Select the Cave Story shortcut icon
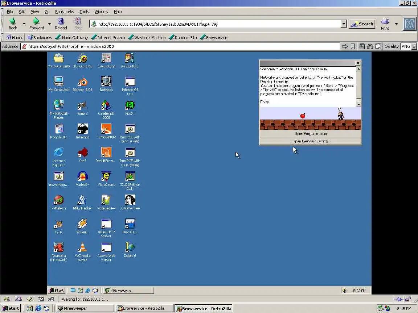The image size is (418, 313). (106, 60)
